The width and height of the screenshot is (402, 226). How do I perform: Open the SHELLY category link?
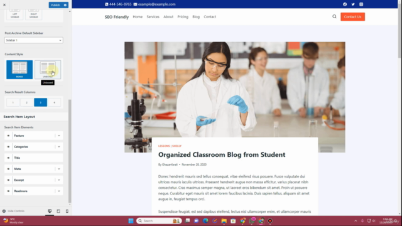click(x=177, y=146)
